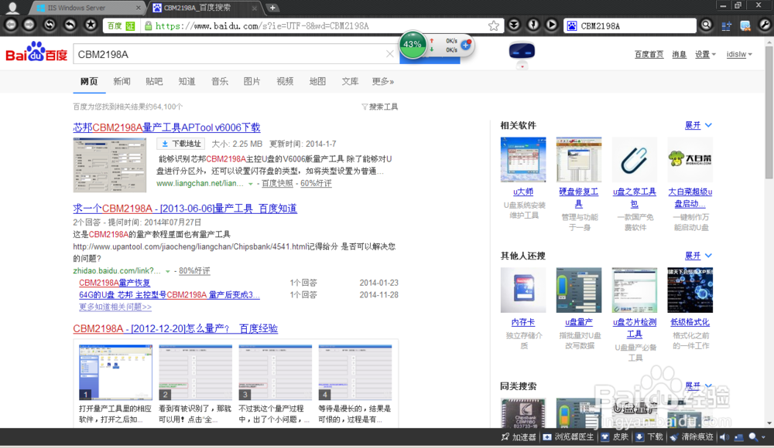Click the blue plus on the speed widget

[x=465, y=45]
